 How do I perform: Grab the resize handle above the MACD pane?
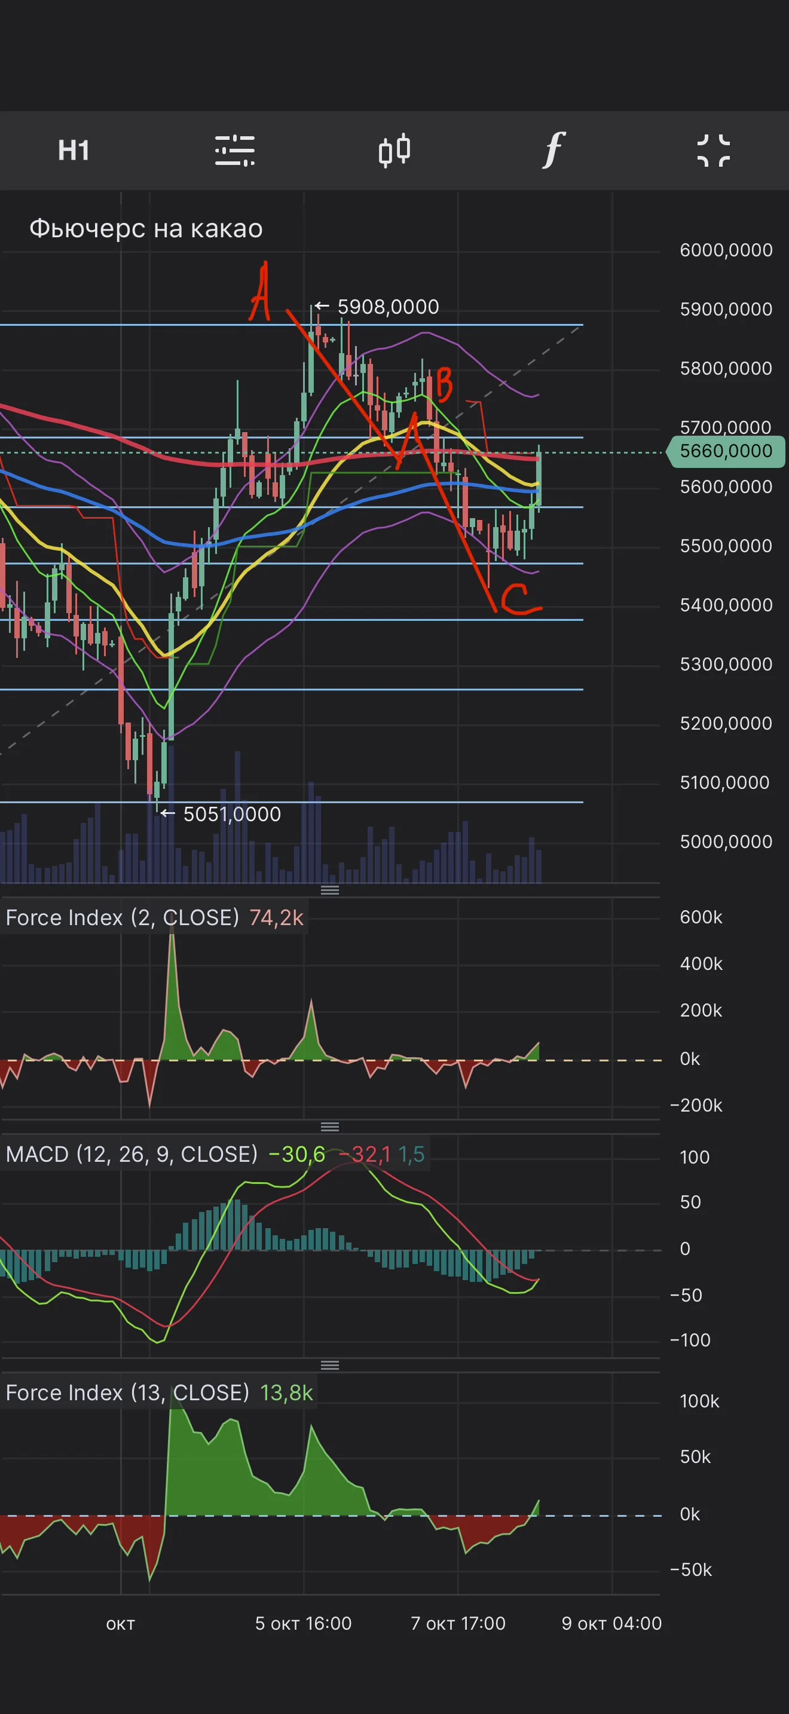(330, 1127)
